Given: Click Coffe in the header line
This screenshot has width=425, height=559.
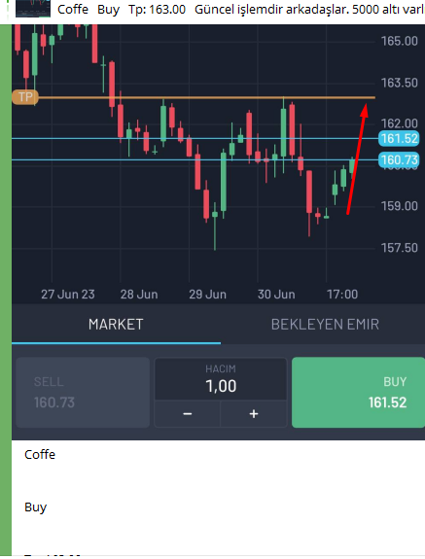Looking at the screenshot, I should pyautogui.click(x=73, y=10).
